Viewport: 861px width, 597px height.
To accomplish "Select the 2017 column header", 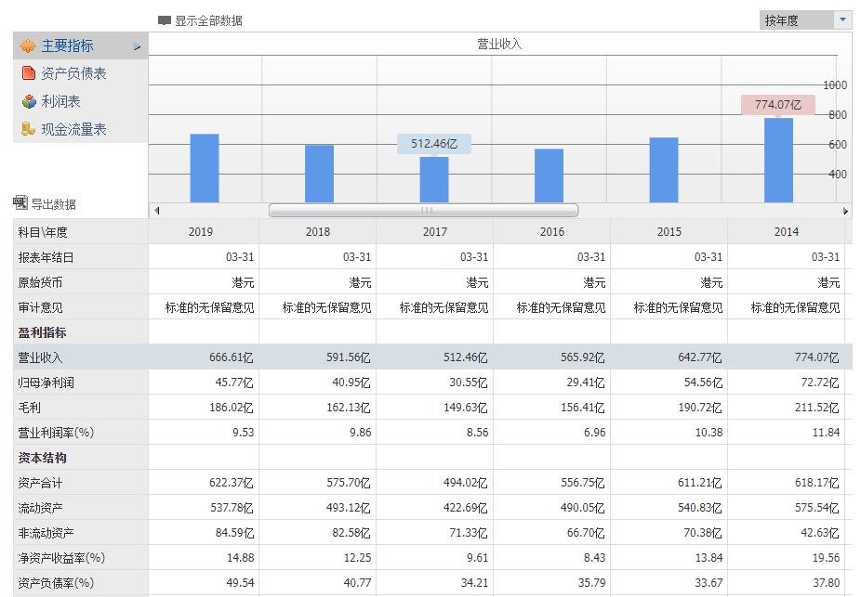I will (x=434, y=231).
